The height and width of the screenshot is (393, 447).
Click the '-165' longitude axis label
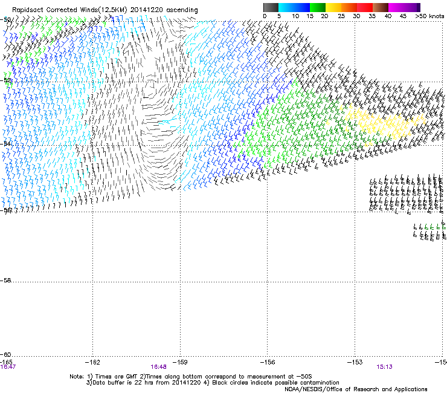coord(6,362)
